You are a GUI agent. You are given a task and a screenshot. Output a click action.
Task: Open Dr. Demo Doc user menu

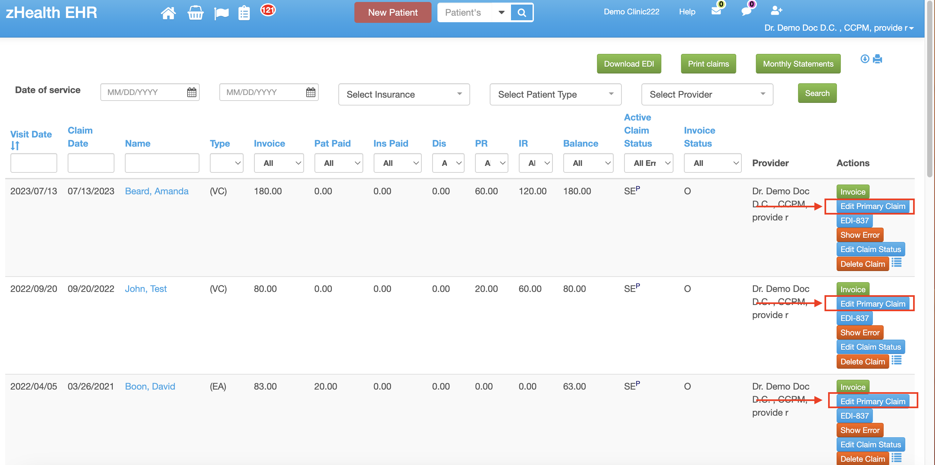pyautogui.click(x=839, y=28)
